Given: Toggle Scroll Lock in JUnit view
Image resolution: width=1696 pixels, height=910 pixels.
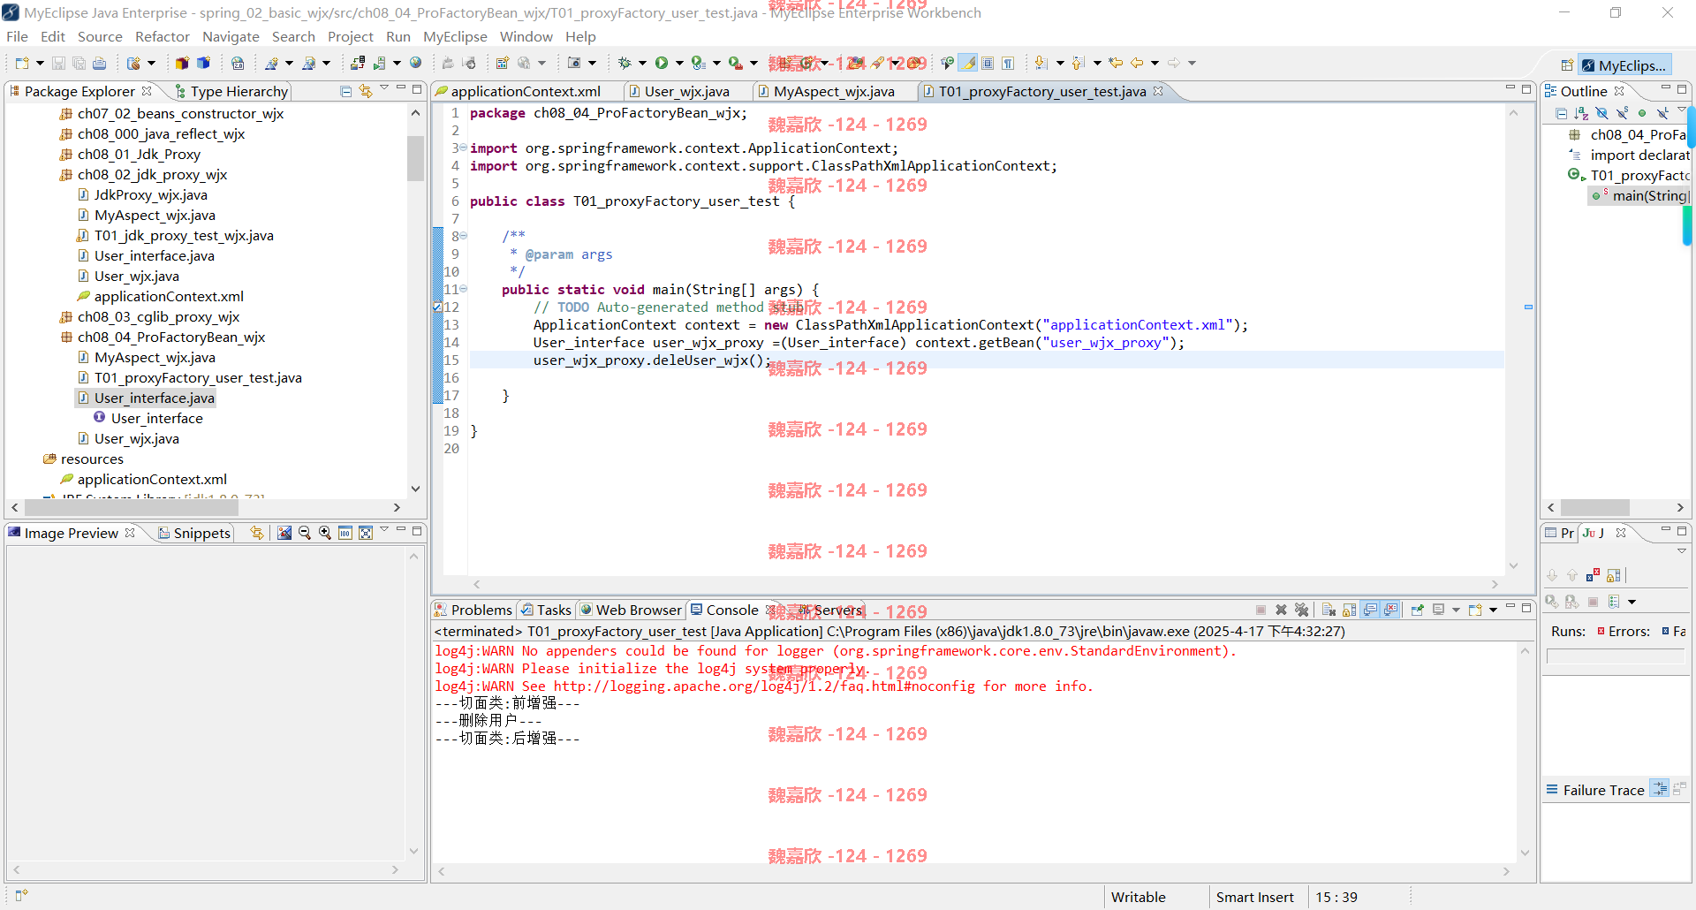Looking at the screenshot, I should pos(1614,575).
